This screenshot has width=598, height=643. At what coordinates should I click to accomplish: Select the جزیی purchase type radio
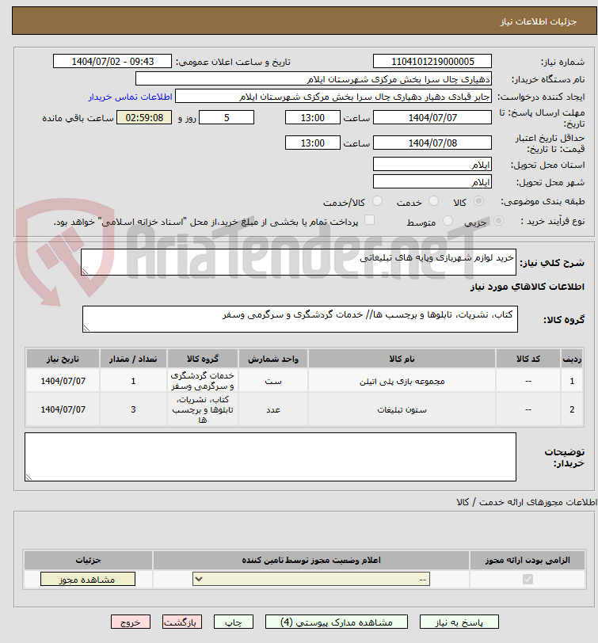pos(498,221)
